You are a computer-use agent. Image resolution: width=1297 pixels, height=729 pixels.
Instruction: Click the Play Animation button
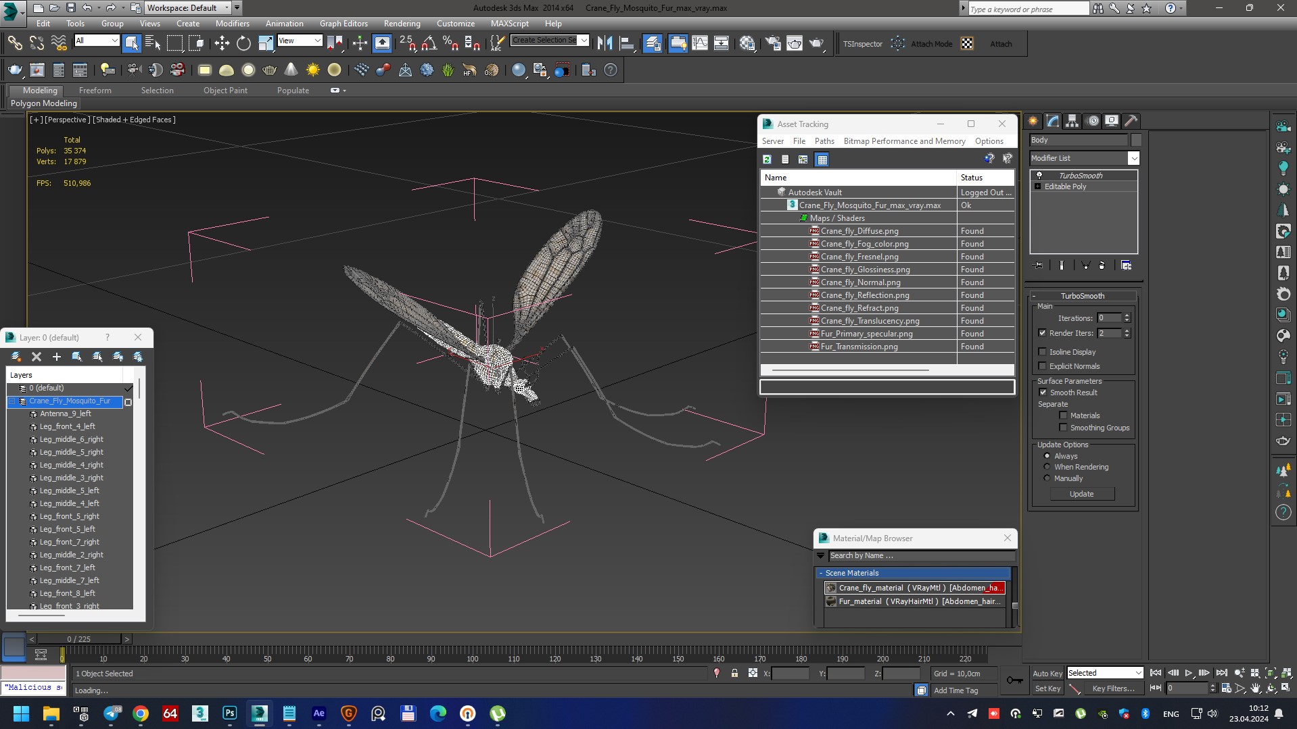(1188, 673)
